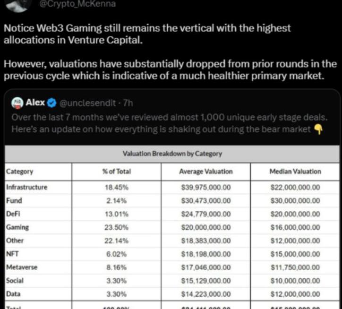The image size is (342, 309).
Task: Open Alex's profile avatar
Action: tap(17, 103)
